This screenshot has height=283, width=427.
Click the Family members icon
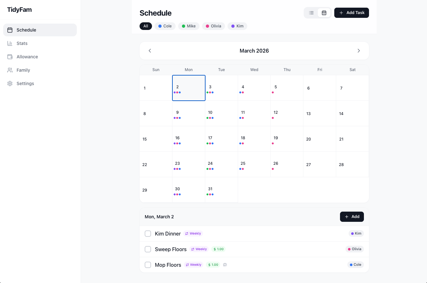tap(10, 70)
